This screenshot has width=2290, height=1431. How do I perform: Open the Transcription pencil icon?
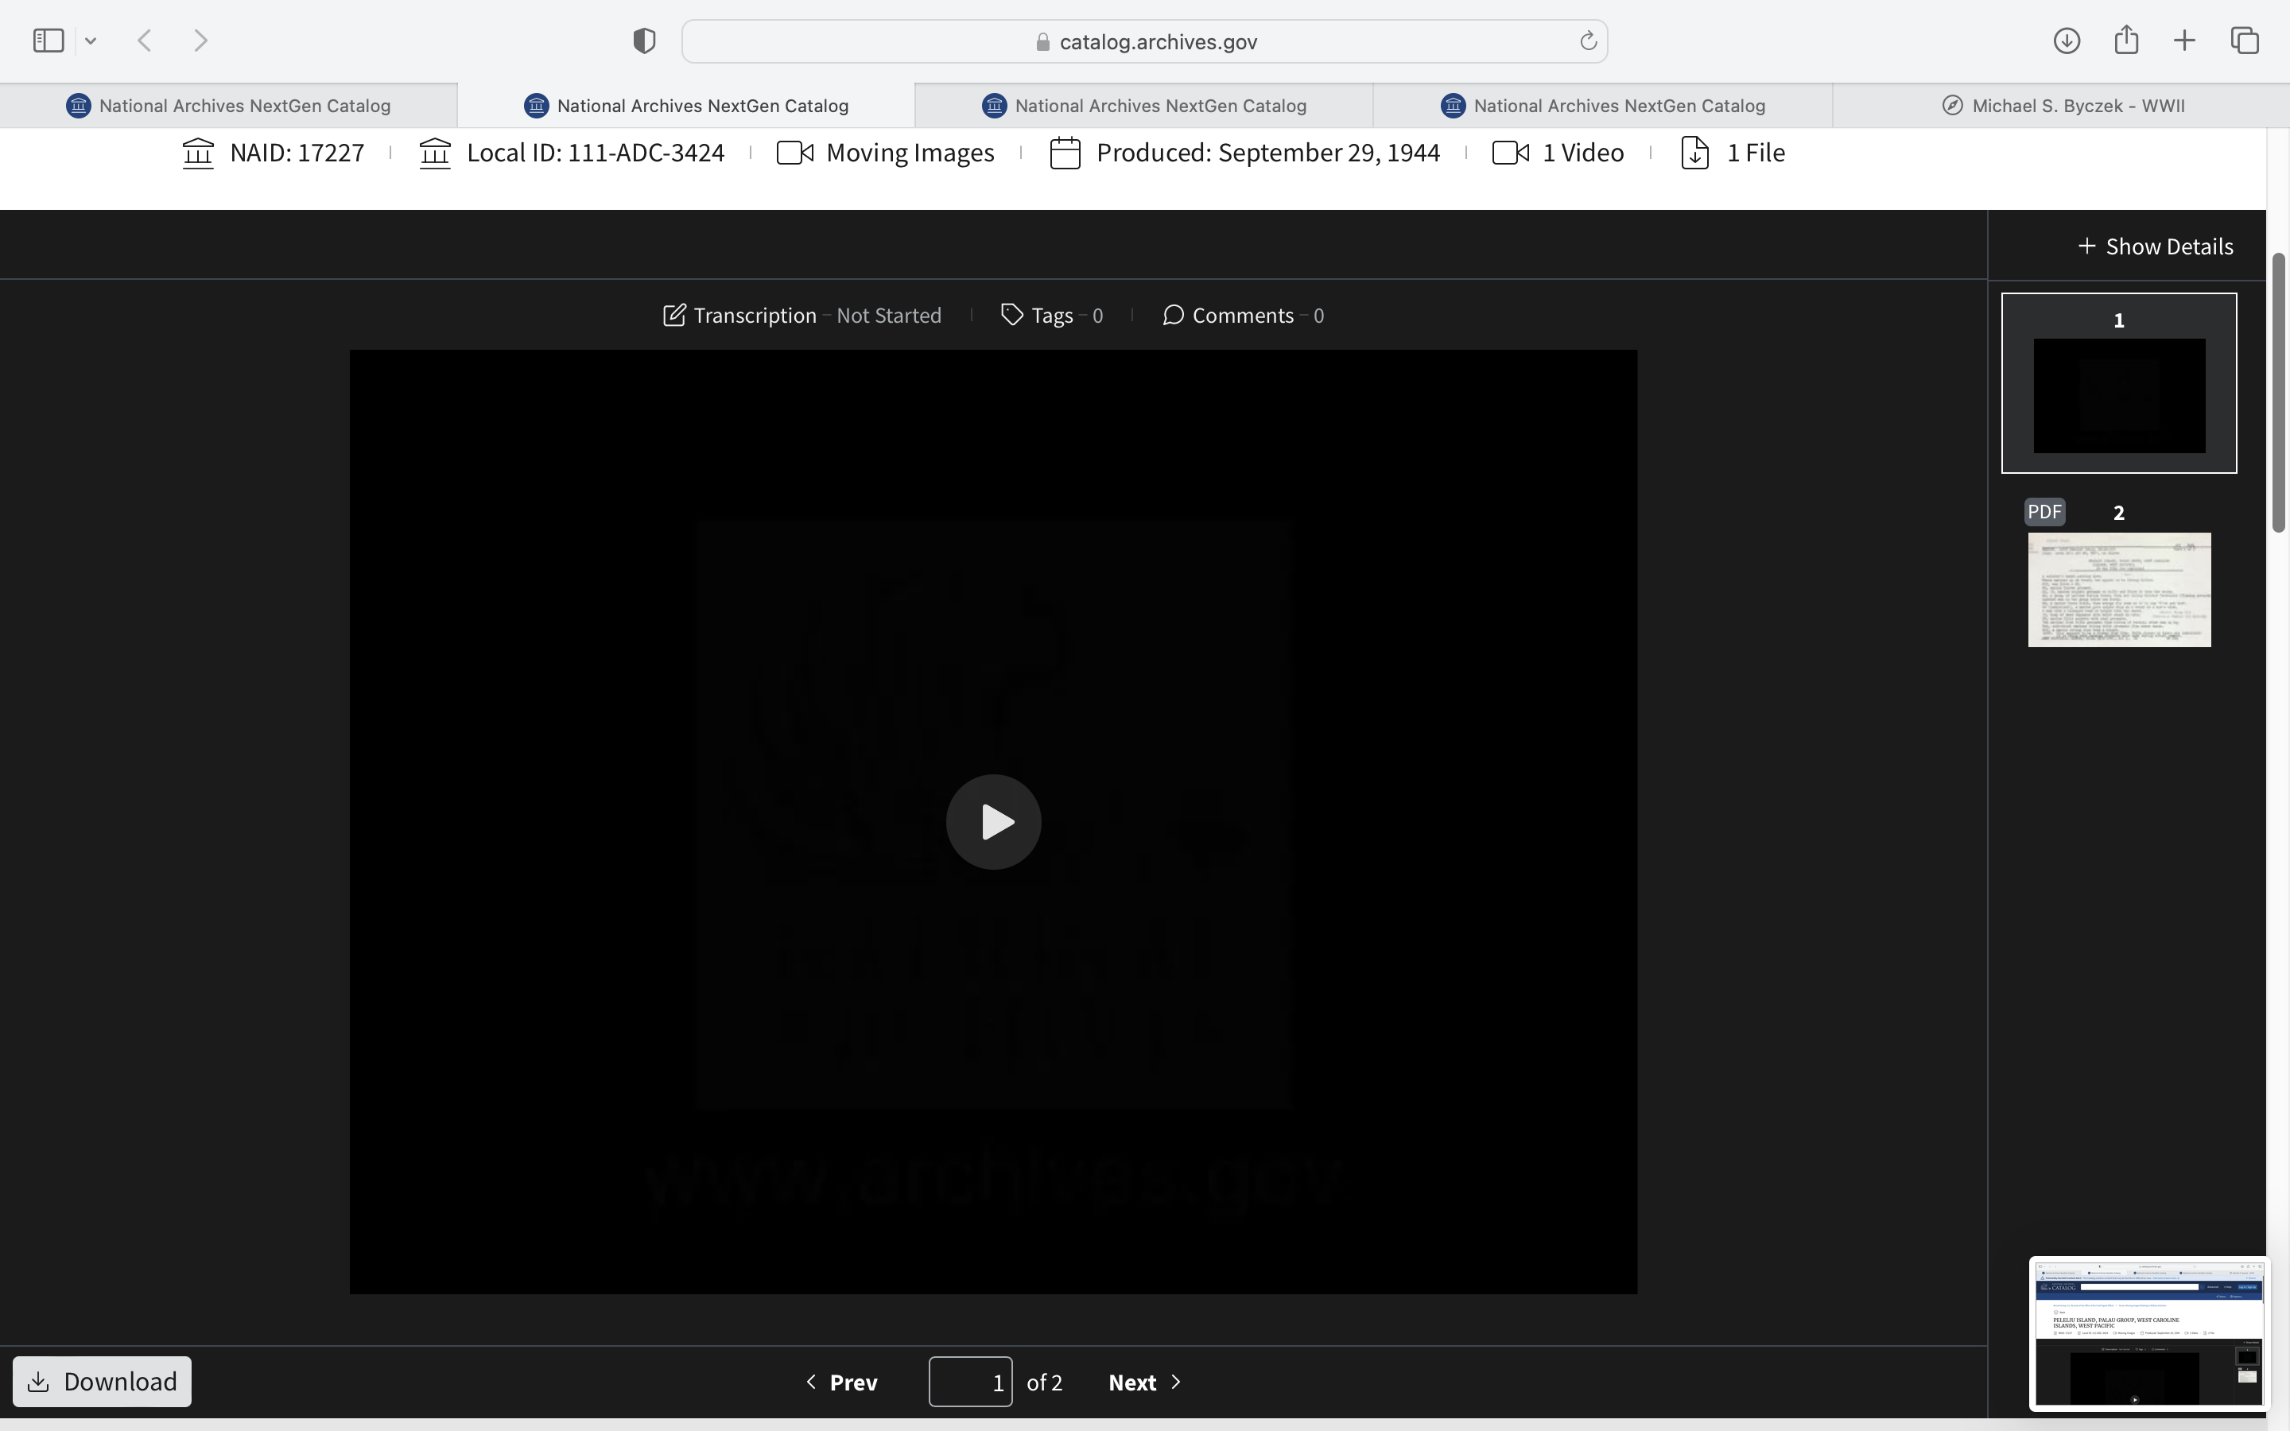tap(673, 315)
